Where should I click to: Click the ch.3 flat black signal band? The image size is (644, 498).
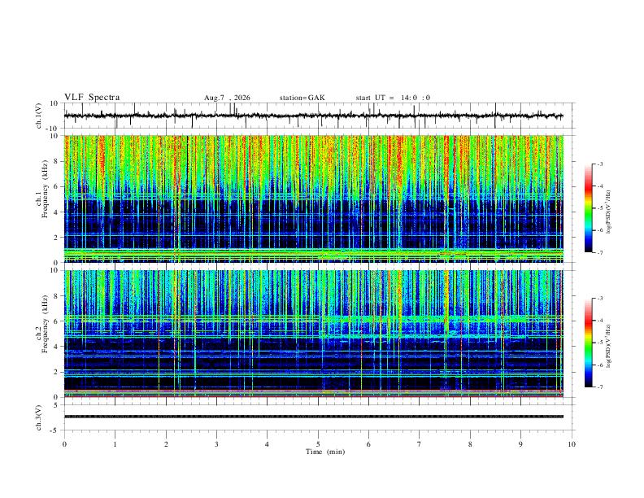pyautogui.click(x=314, y=417)
